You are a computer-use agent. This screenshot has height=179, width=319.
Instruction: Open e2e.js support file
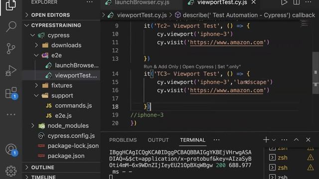[x=61, y=116]
